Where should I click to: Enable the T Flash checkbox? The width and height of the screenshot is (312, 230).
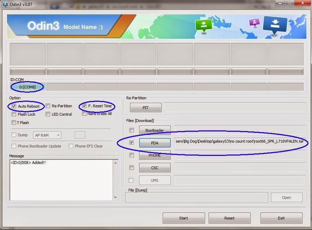14,123
